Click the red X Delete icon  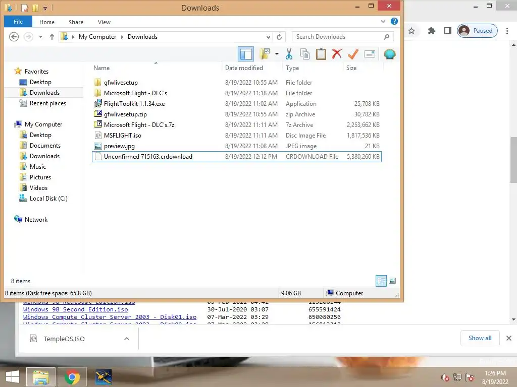click(337, 53)
